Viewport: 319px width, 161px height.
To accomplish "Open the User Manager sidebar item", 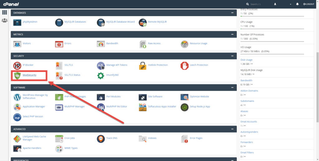I will point(5,21).
